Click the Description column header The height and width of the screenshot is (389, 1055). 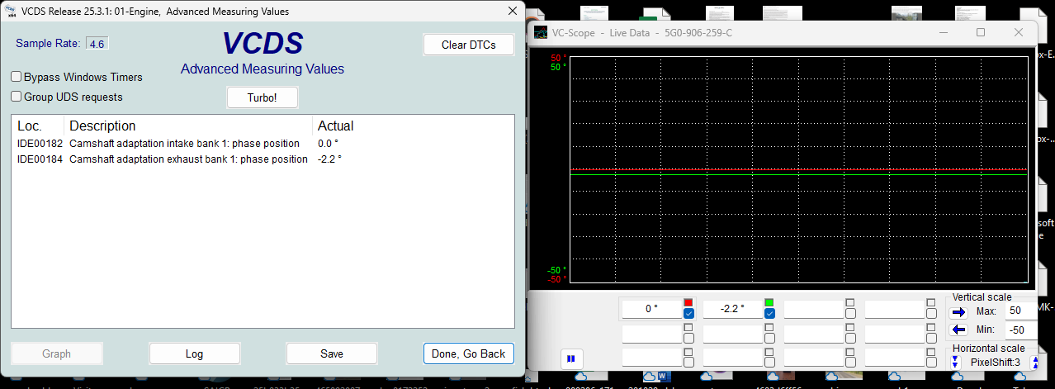[x=189, y=126]
